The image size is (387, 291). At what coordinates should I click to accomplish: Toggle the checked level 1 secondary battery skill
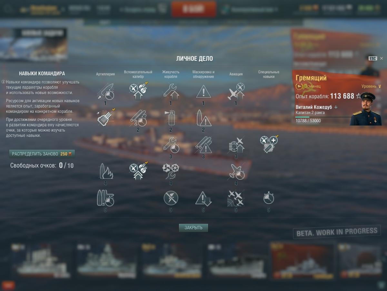[x=138, y=91]
